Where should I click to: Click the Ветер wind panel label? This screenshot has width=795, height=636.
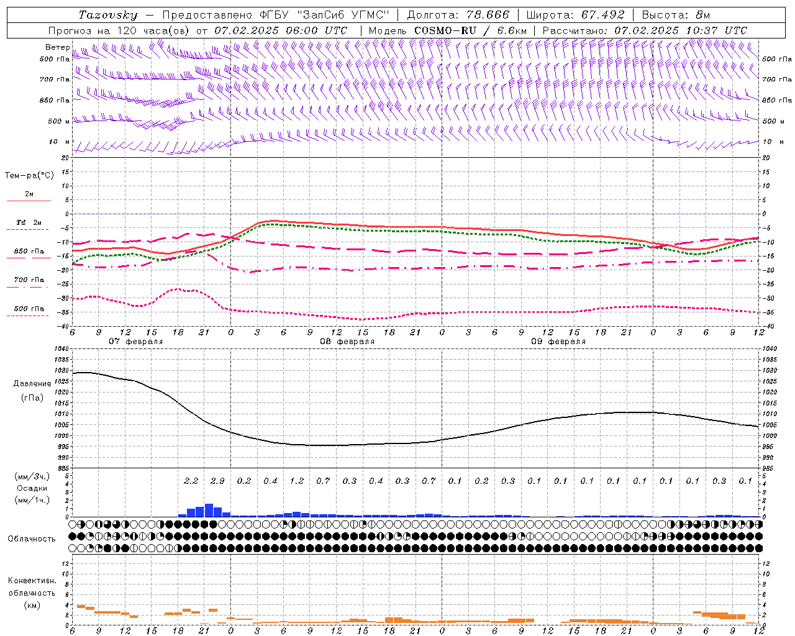[57, 47]
